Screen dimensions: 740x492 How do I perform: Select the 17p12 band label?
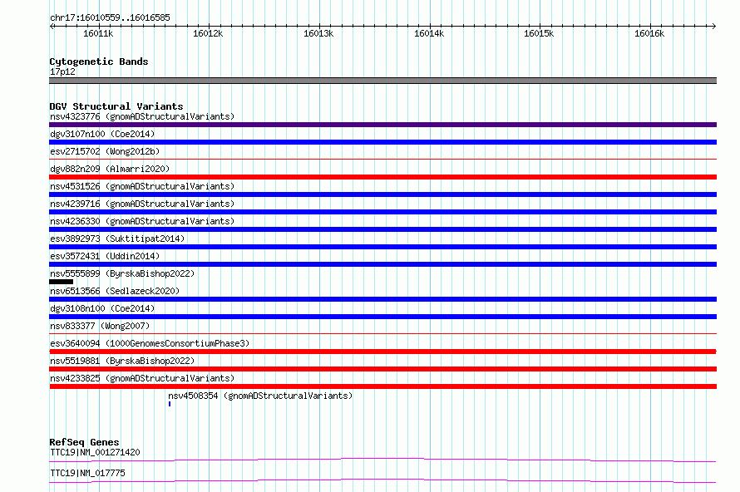pyautogui.click(x=62, y=71)
